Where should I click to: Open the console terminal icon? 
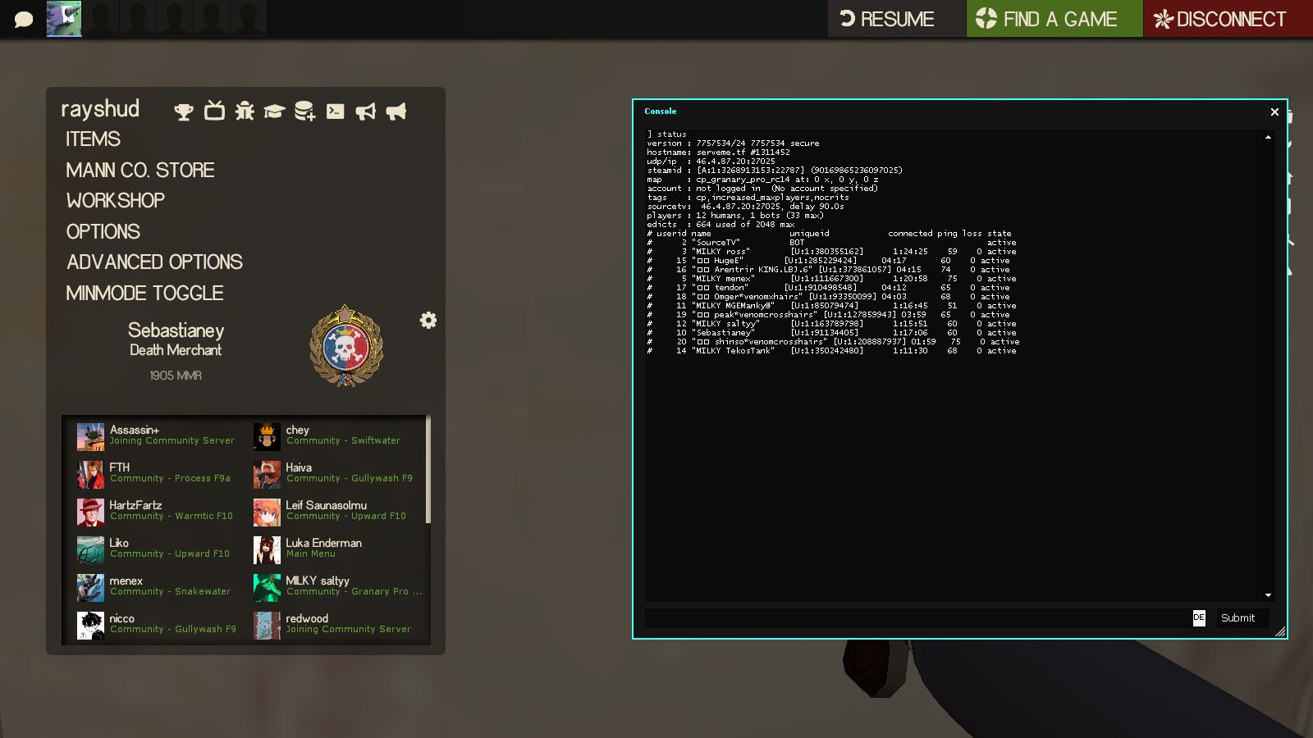click(x=336, y=112)
